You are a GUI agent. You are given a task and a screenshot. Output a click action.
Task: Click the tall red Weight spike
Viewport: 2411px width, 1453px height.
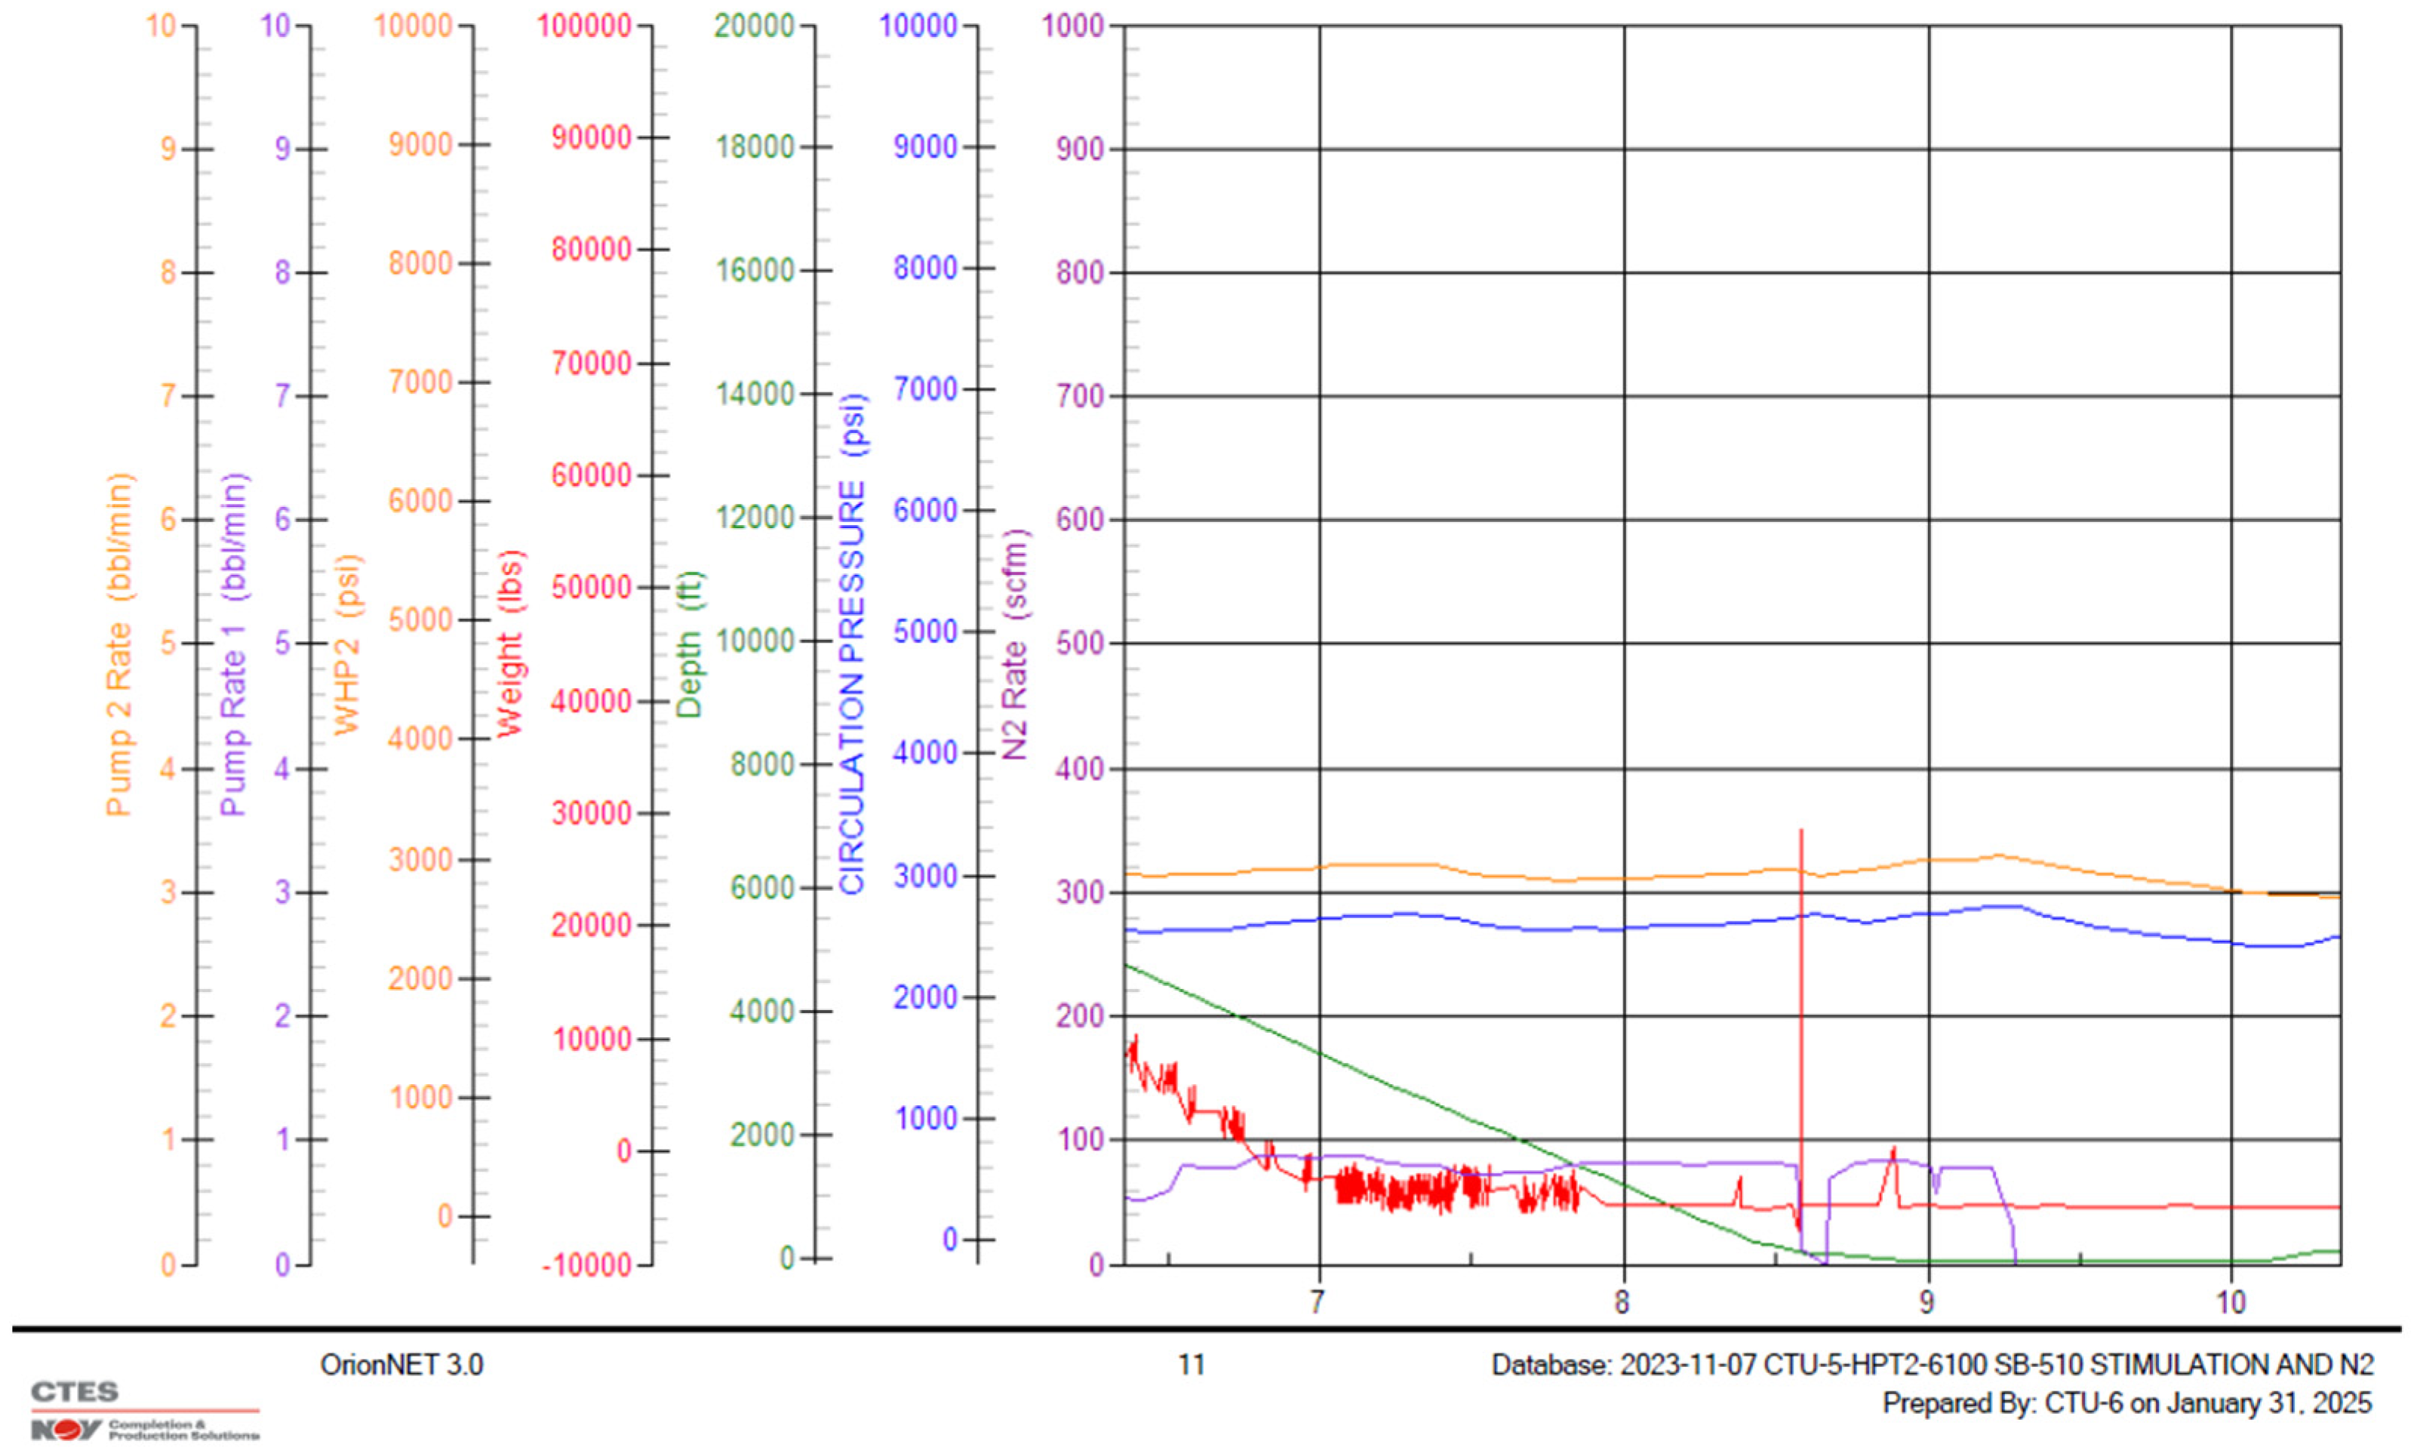click(1801, 978)
